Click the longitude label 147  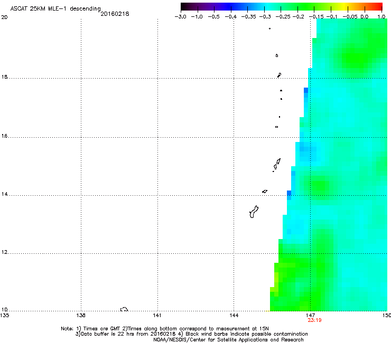pyautogui.click(x=310, y=316)
